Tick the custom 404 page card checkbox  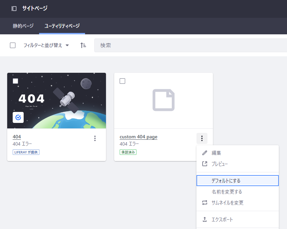122,81
